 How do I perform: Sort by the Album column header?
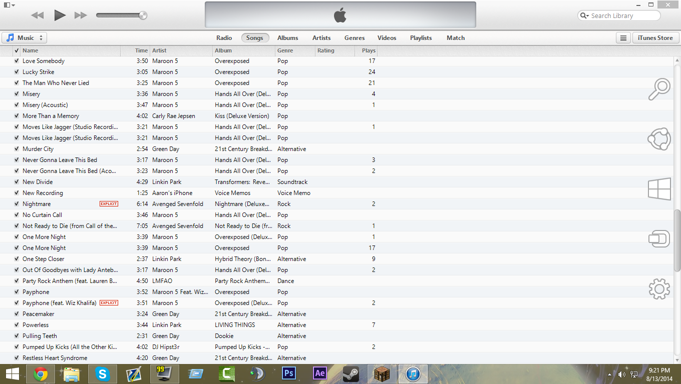pyautogui.click(x=244, y=50)
